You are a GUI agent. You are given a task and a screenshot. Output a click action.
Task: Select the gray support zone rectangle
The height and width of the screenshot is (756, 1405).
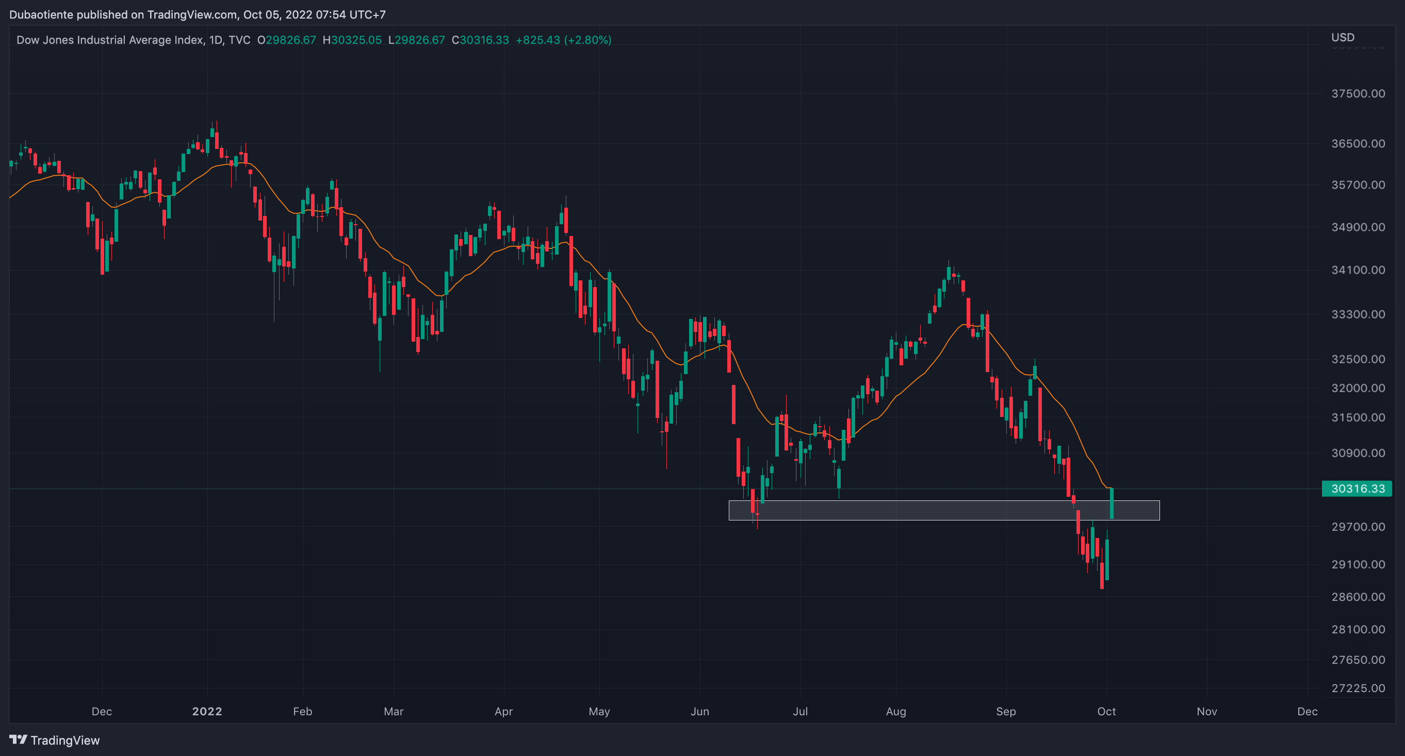pyautogui.click(x=944, y=510)
